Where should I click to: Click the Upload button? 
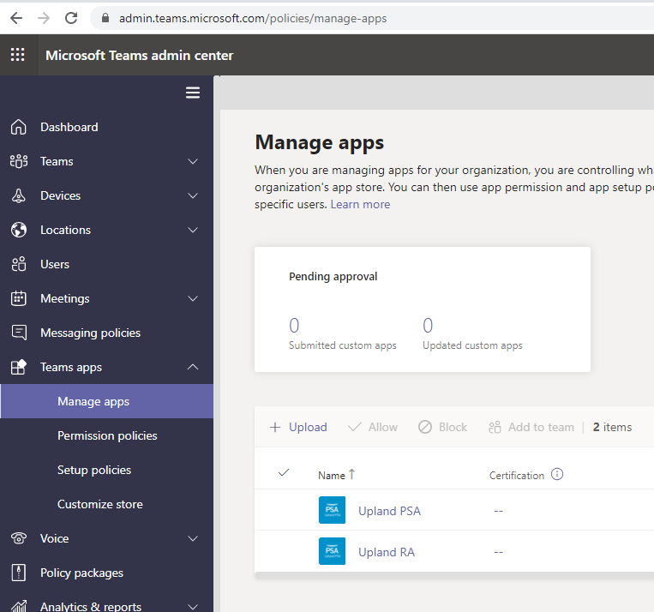298,427
